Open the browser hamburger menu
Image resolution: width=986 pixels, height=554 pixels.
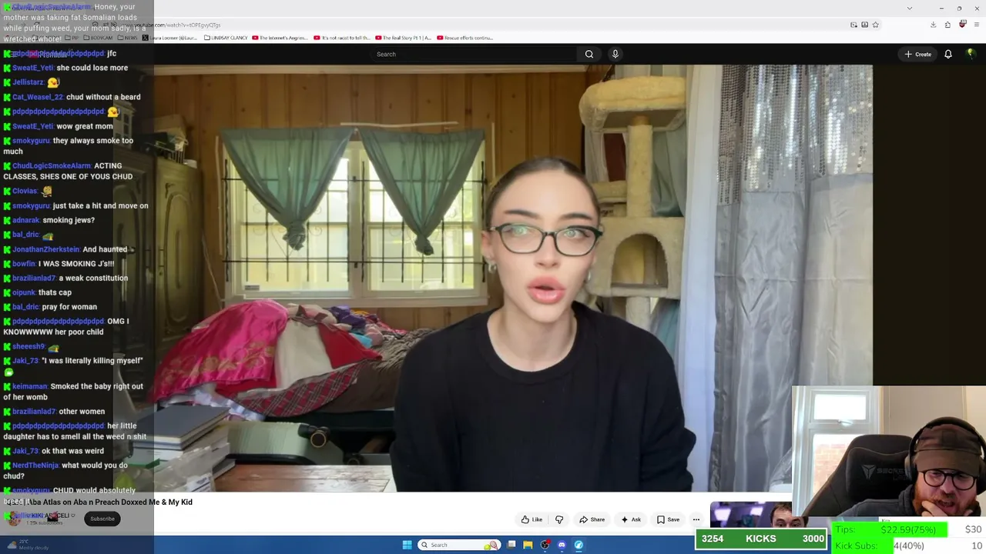[x=977, y=25]
